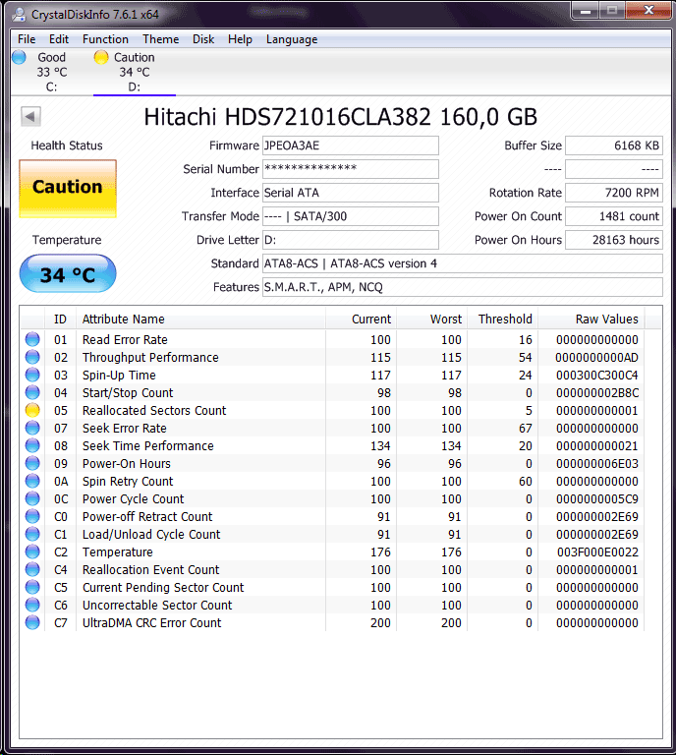
Task: Minimize the CrystalDiskInfo window
Action: (x=586, y=10)
